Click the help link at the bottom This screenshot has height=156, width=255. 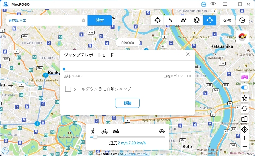tap(137, 154)
